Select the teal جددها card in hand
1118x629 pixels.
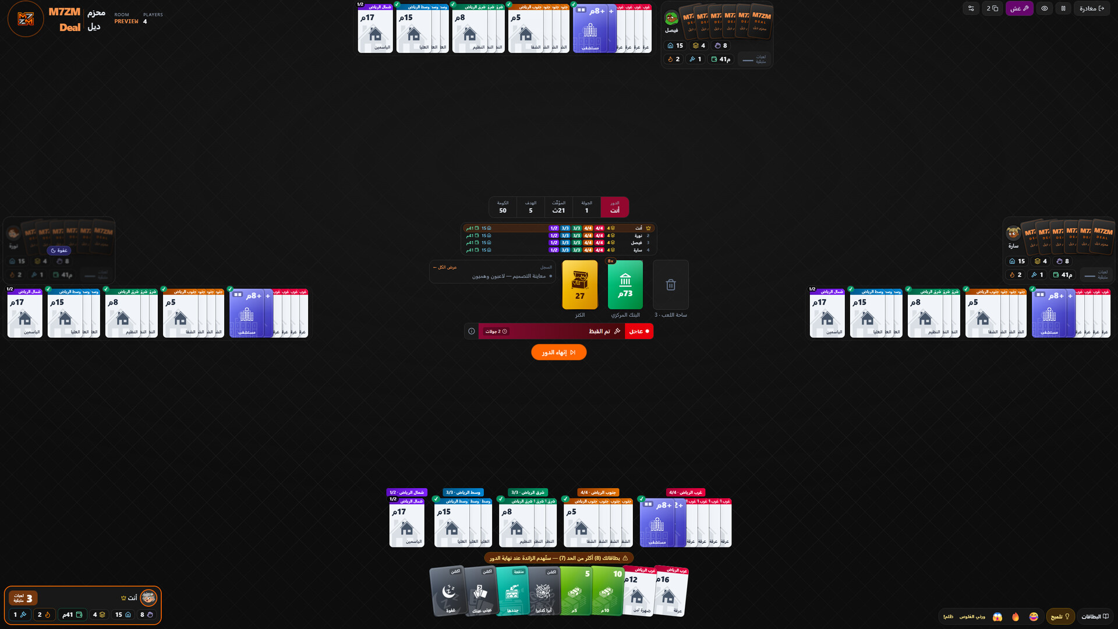[x=512, y=591]
